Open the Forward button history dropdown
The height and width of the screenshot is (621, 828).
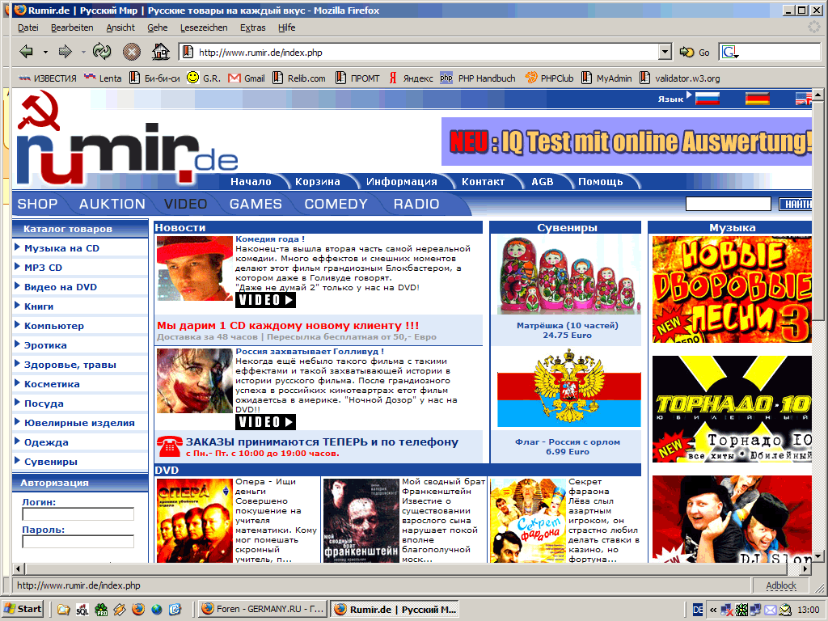pyautogui.click(x=83, y=53)
